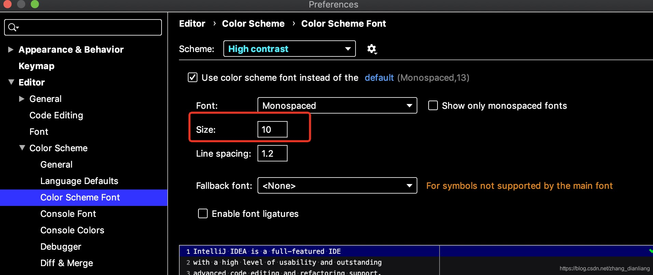Click the 'Color Scheme' tree label
This screenshot has width=653, height=275.
(58, 148)
